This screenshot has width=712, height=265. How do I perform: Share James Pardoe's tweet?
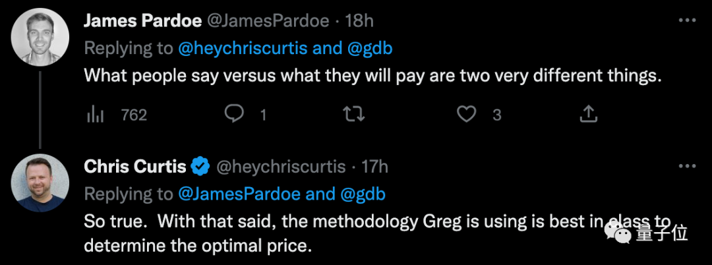tap(587, 115)
